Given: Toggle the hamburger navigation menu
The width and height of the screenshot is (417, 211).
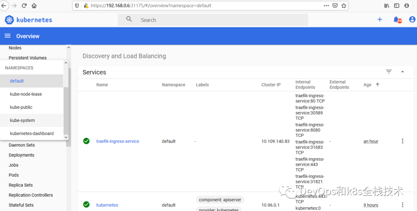Looking at the screenshot, I should [x=7, y=35].
